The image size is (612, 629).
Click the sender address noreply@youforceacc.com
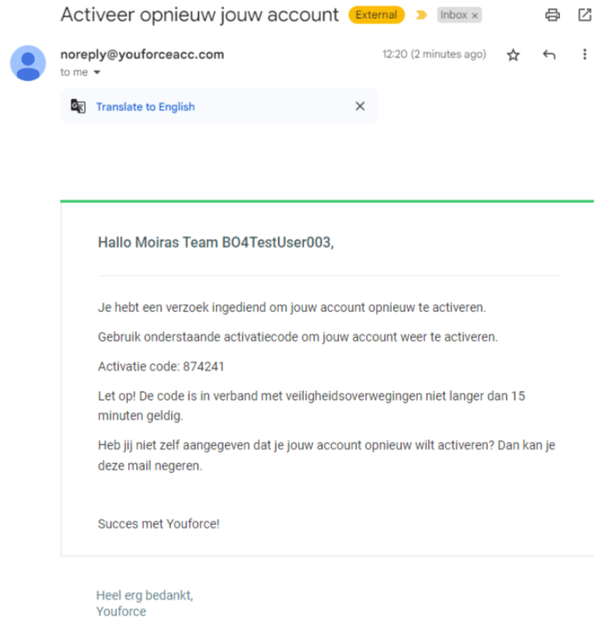142,54
